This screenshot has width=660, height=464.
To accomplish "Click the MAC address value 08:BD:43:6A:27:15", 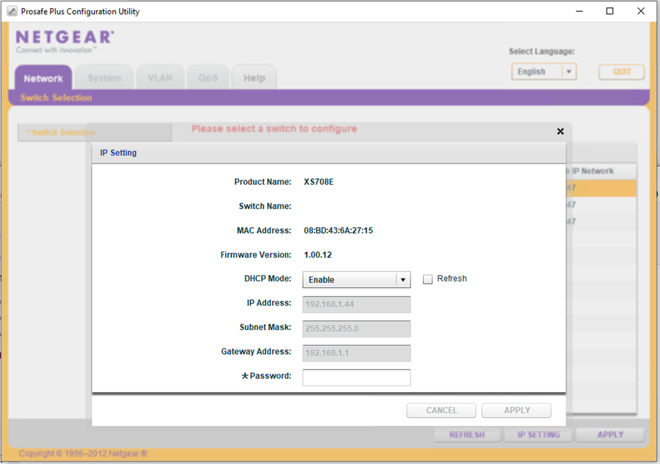I will pos(338,230).
